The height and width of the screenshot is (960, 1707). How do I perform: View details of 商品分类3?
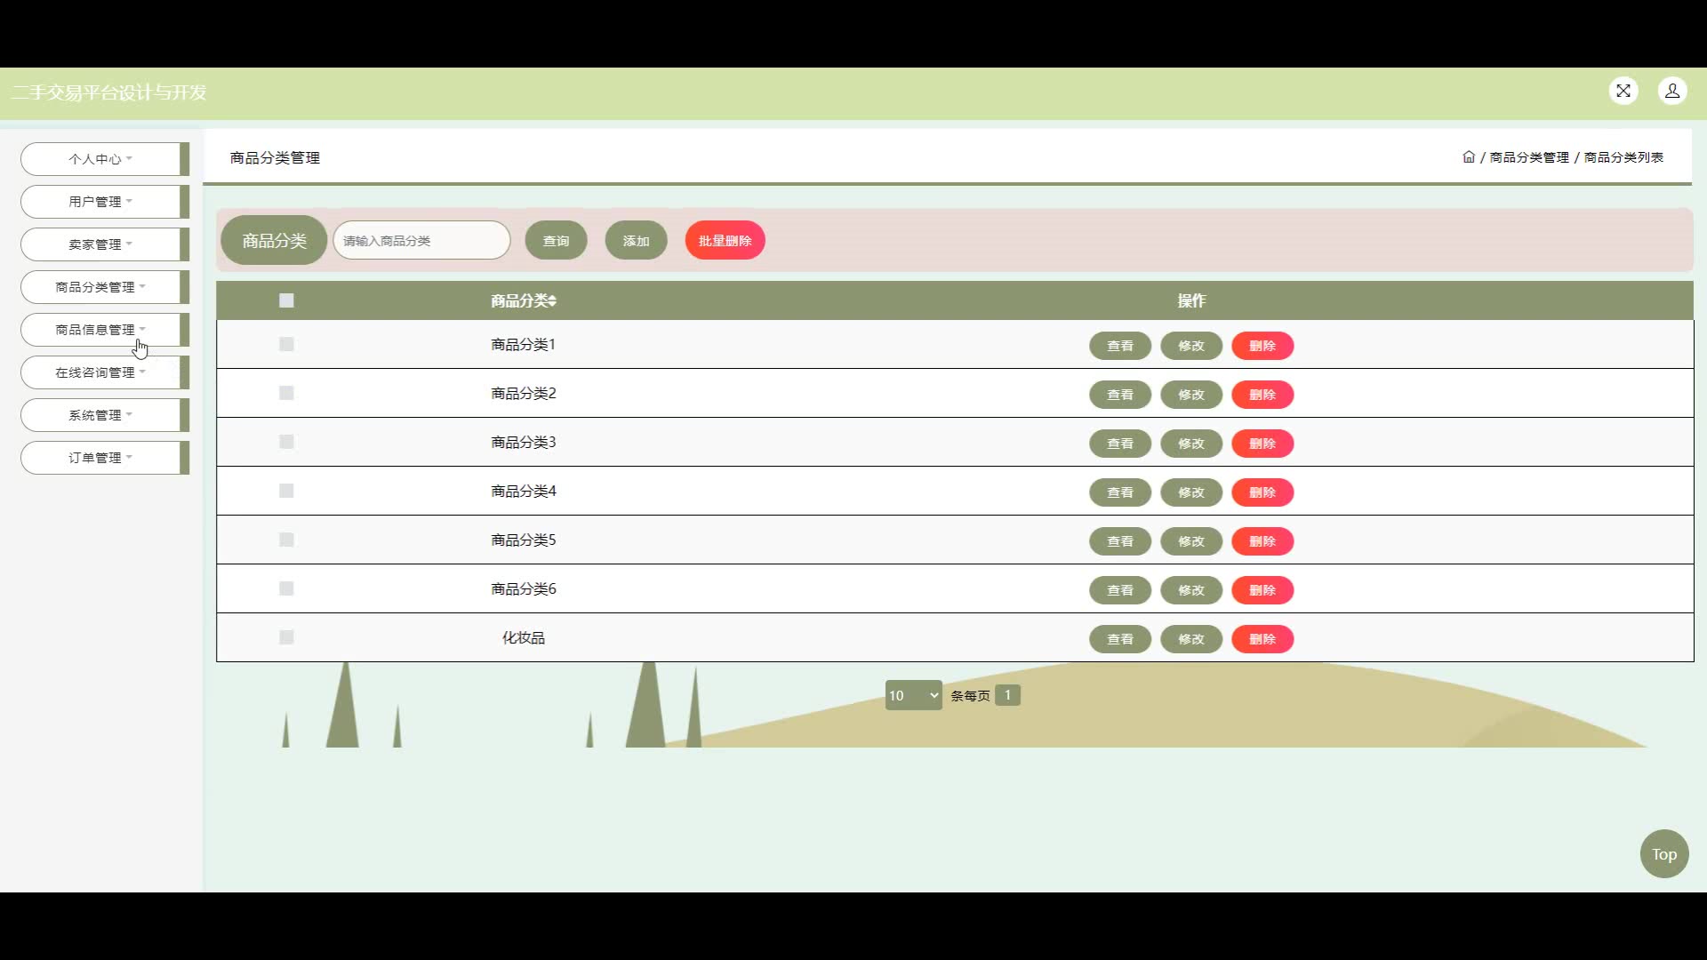[1119, 444]
